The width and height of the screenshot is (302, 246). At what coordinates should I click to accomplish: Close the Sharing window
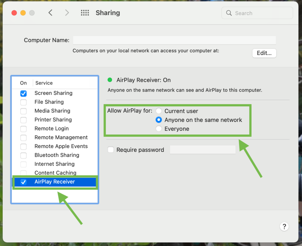point(14,13)
